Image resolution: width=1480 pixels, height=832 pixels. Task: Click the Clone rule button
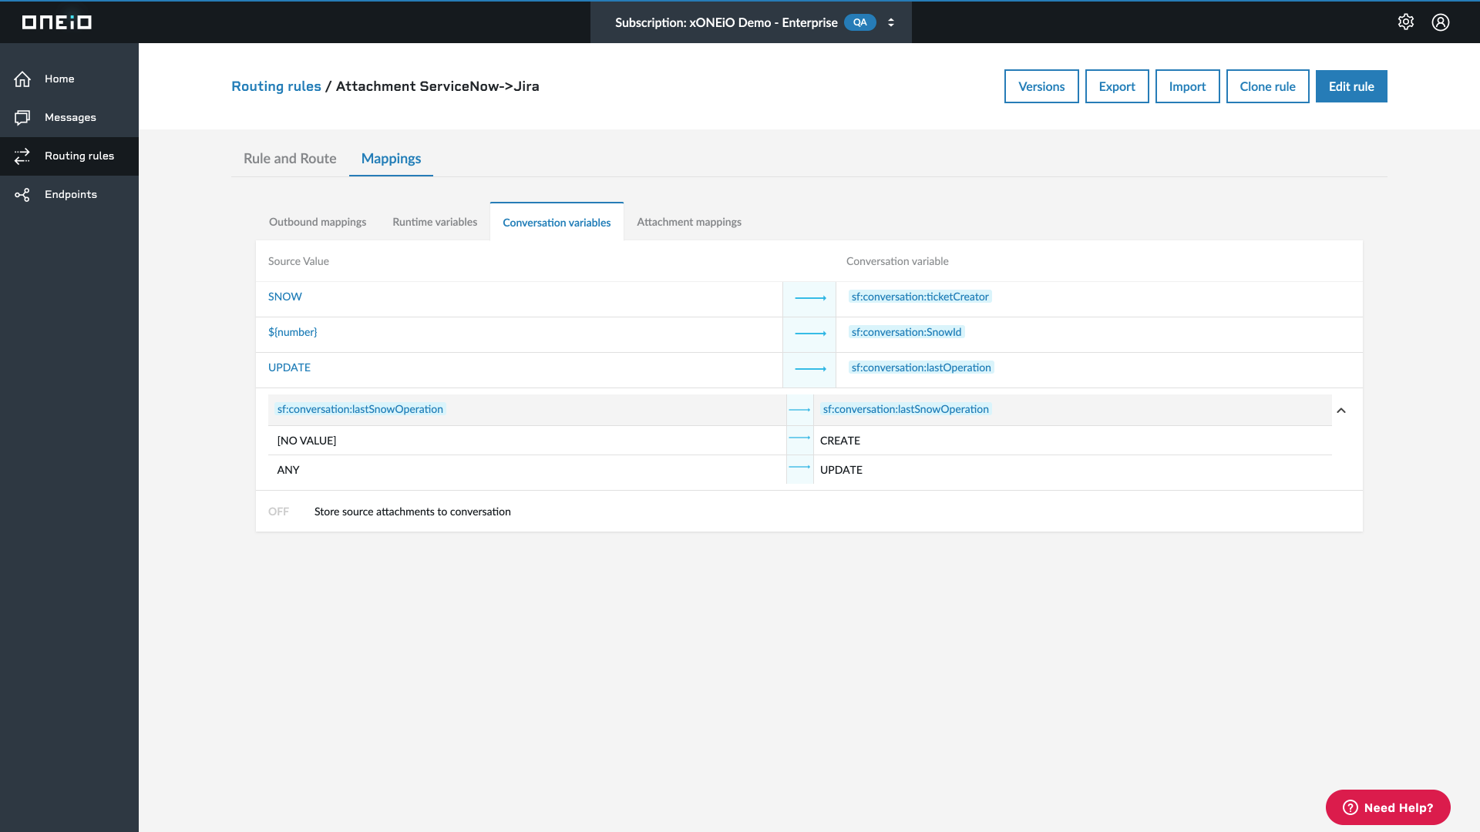[x=1267, y=86]
